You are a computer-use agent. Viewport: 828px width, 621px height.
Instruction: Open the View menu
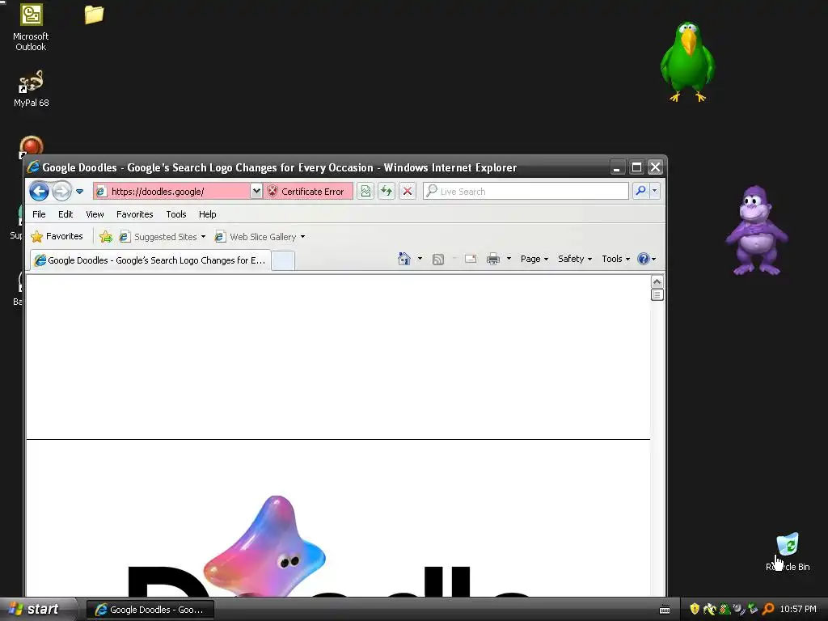click(x=95, y=214)
